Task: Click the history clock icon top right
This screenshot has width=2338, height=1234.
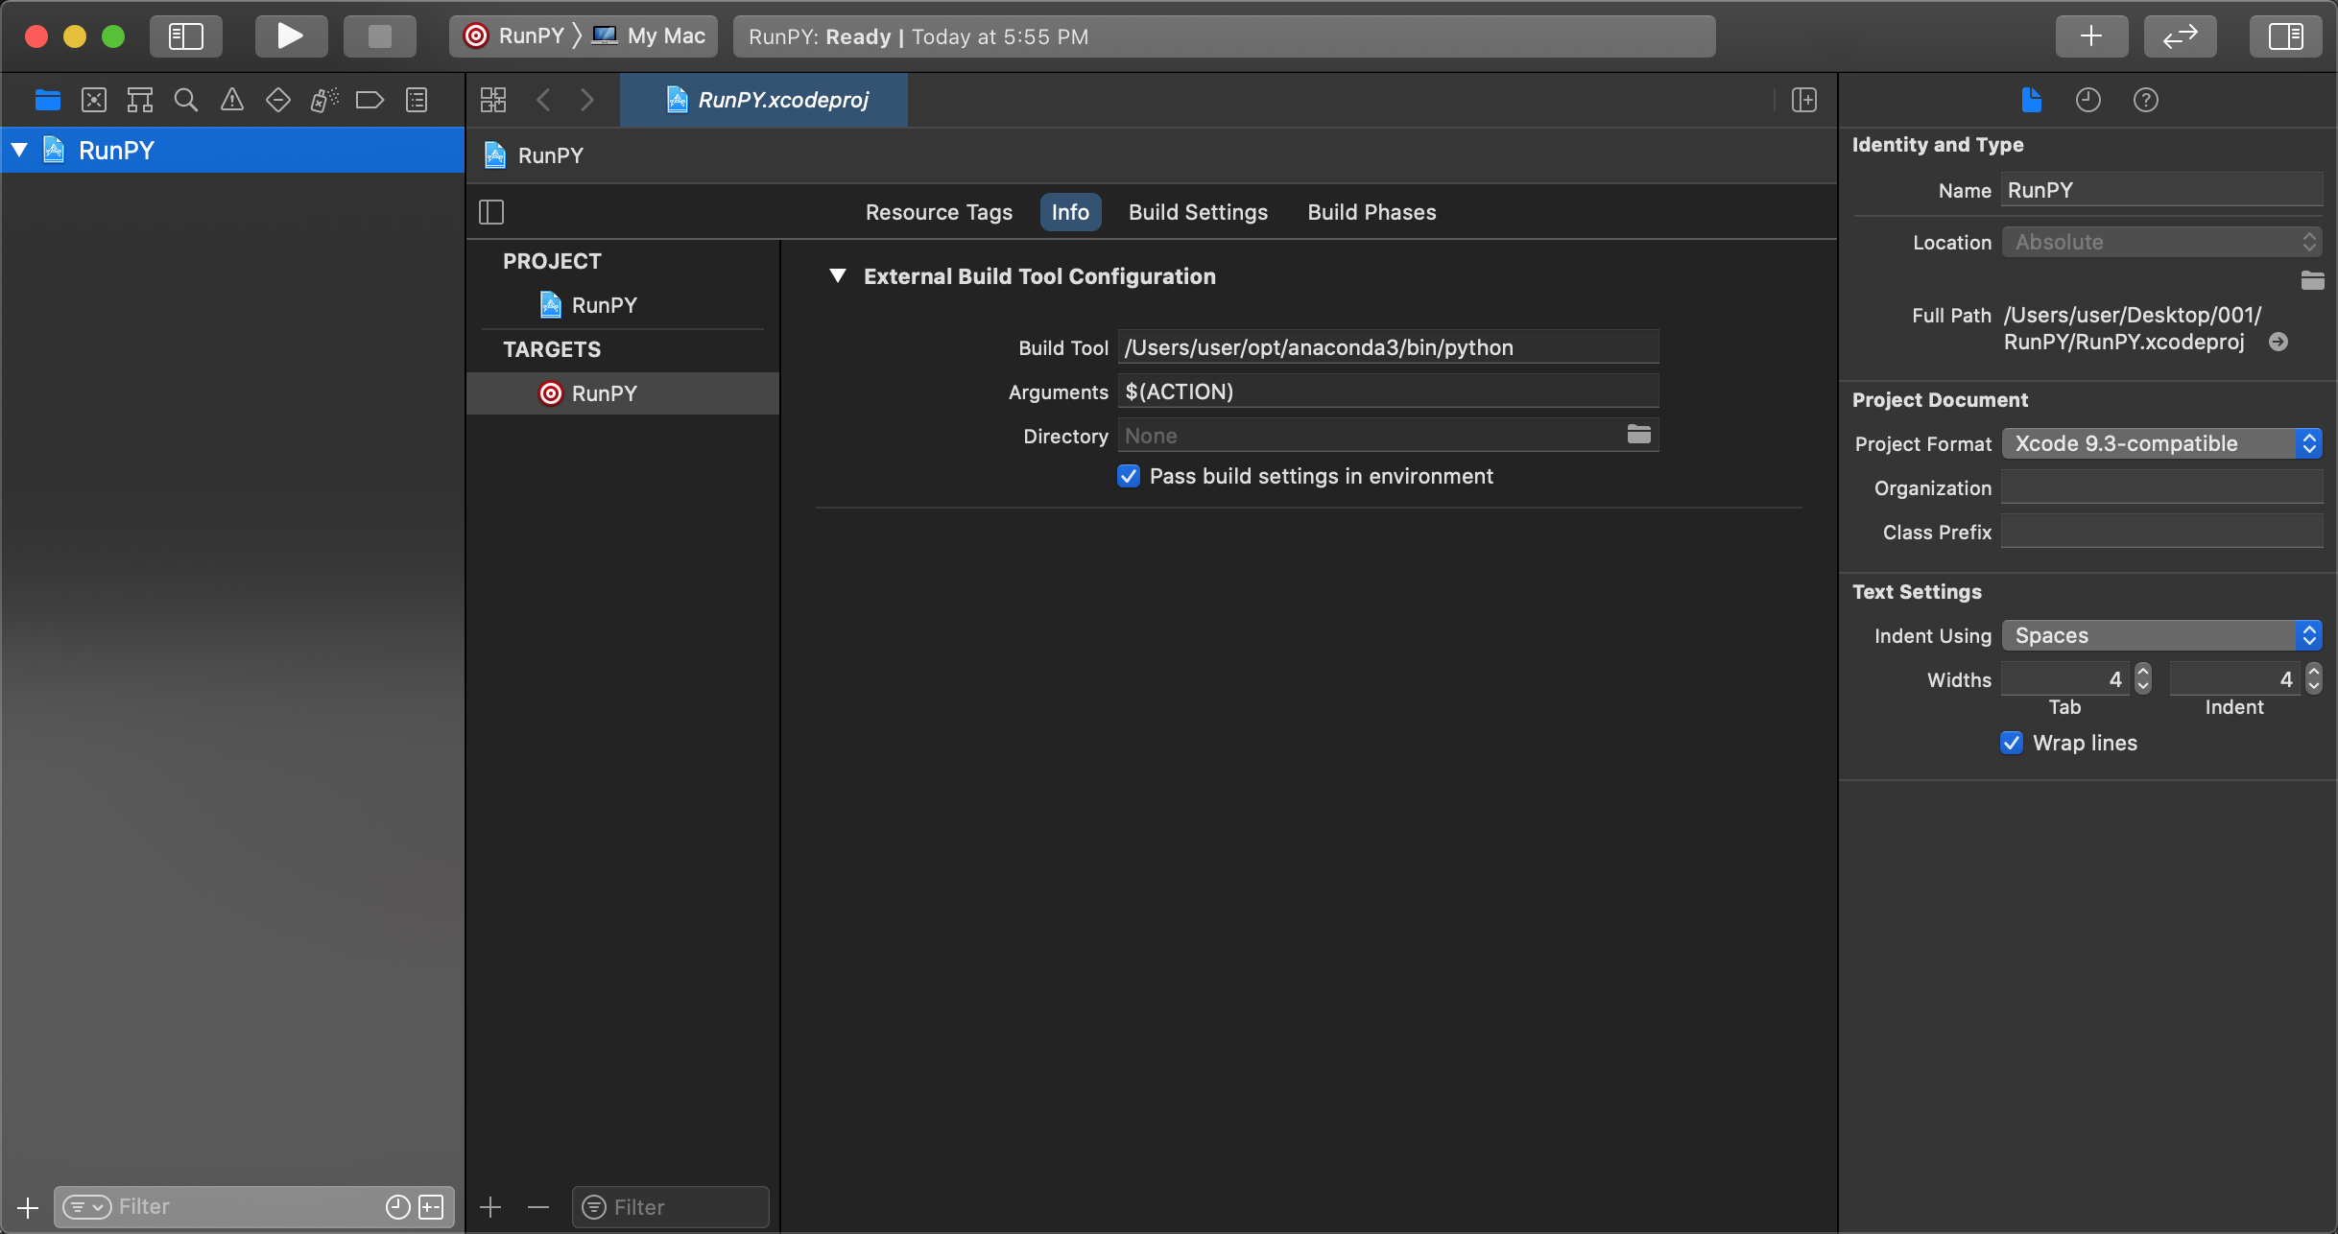Action: [2087, 99]
